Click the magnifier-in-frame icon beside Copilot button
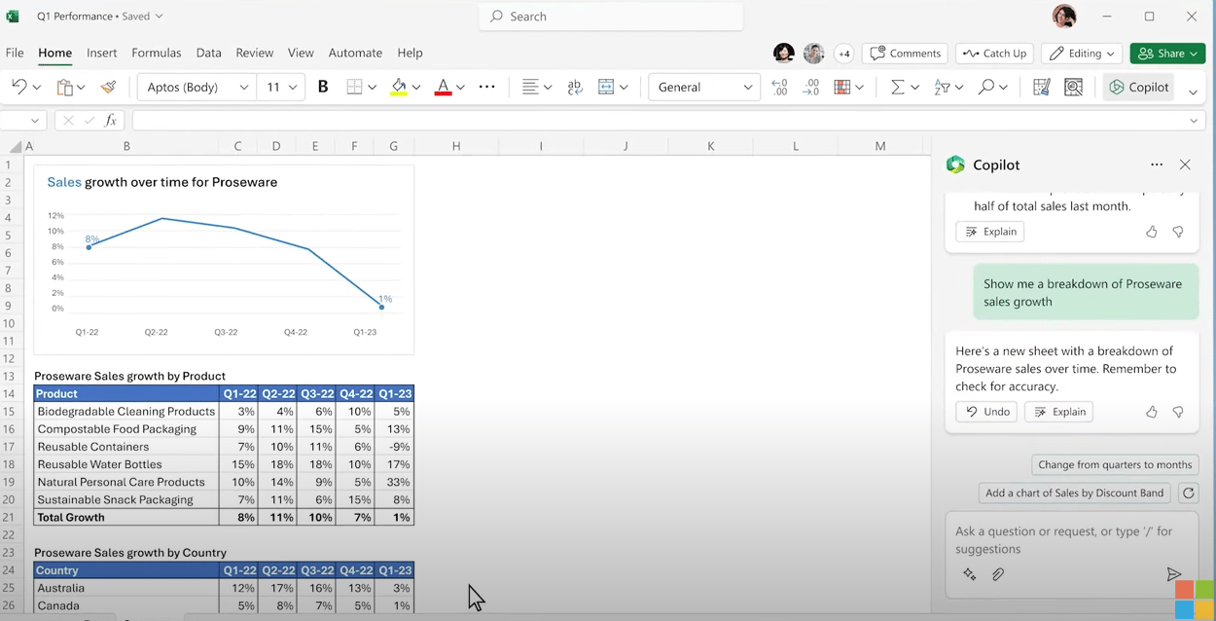The height and width of the screenshot is (621, 1216). pos(1074,87)
